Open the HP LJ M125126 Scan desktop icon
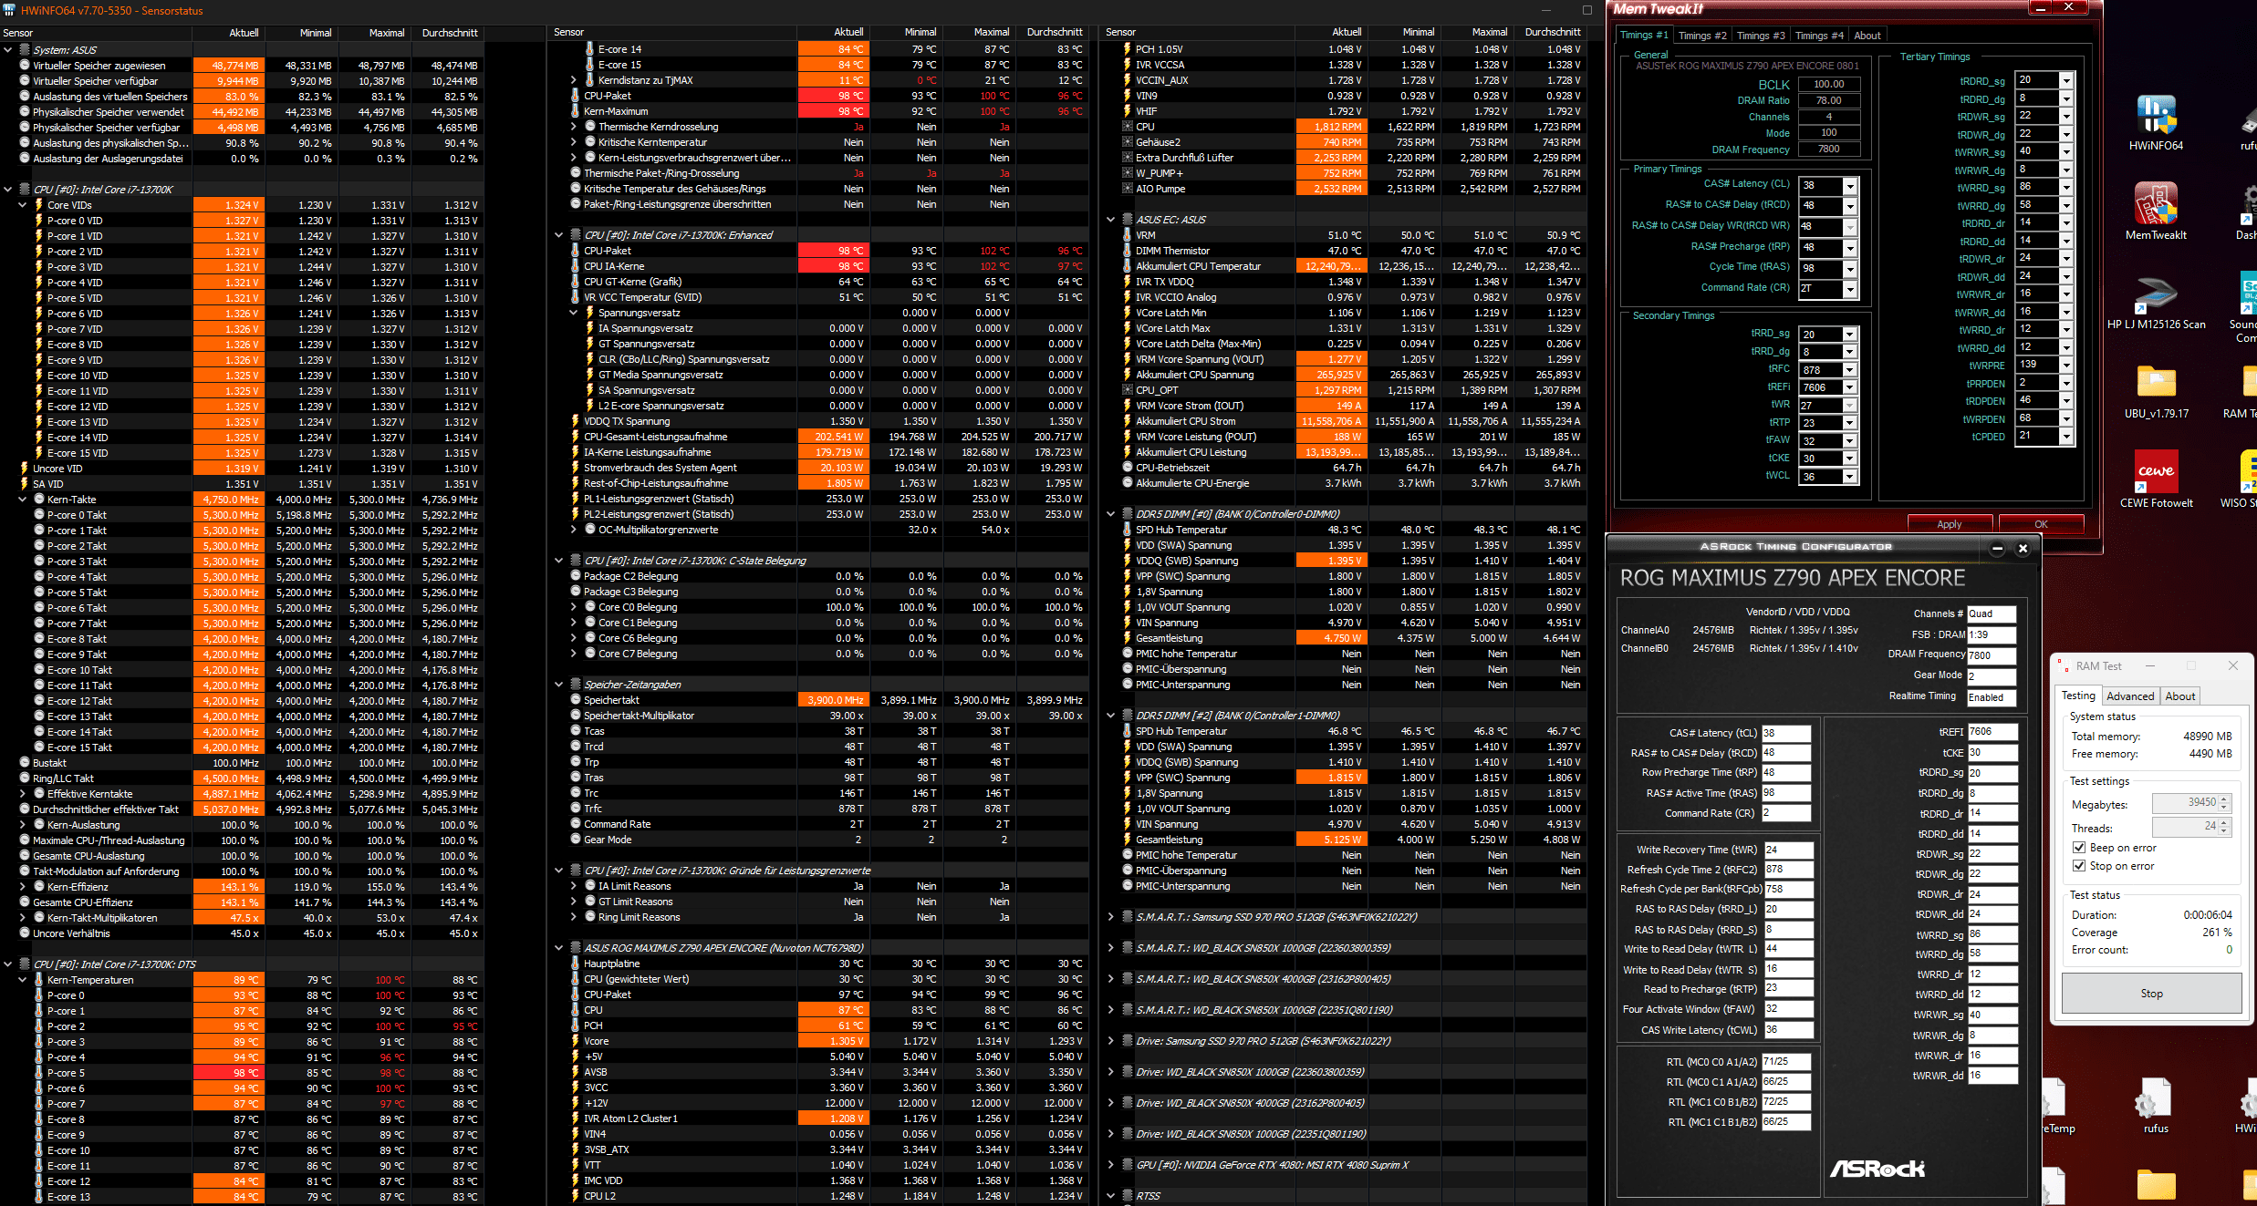 point(2157,294)
